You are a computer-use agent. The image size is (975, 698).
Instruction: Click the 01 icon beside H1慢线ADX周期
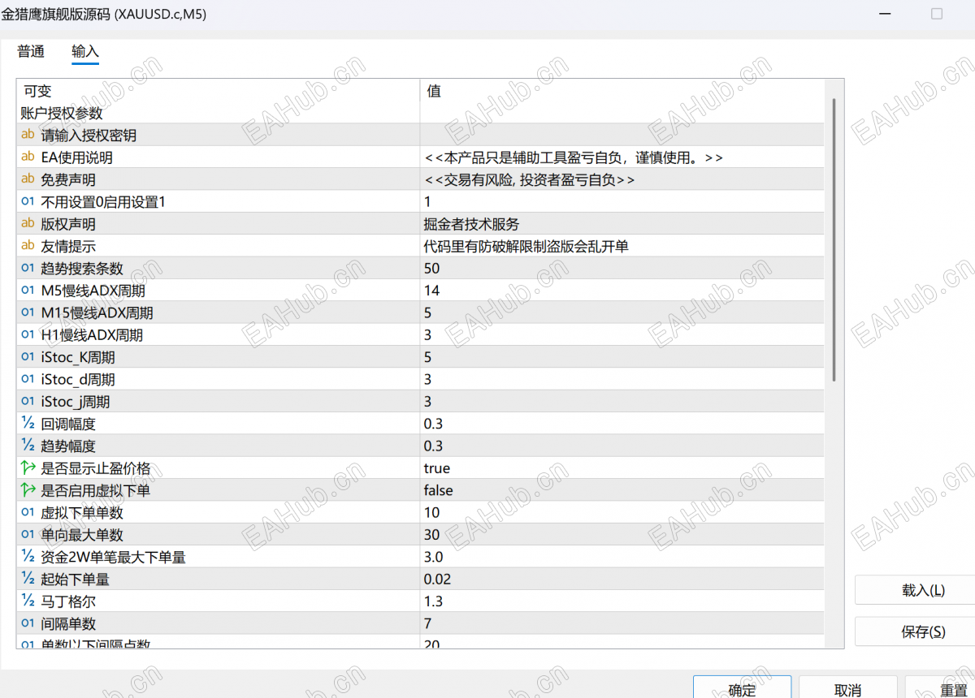(28, 335)
